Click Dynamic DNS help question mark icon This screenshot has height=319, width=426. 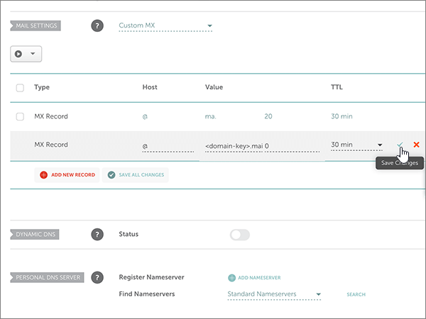click(97, 234)
